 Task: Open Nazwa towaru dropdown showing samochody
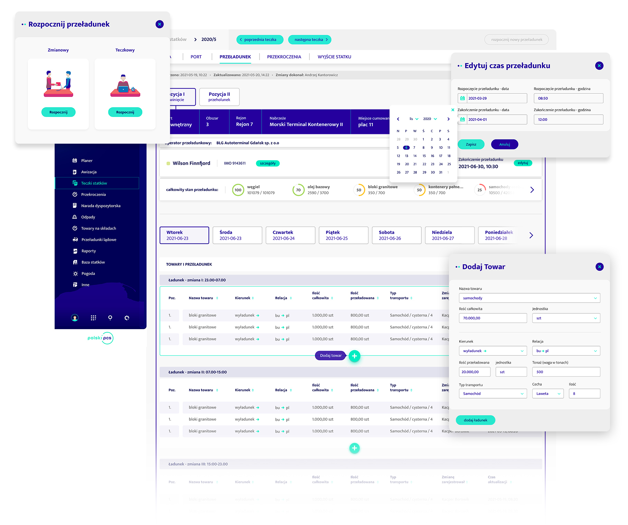pos(529,298)
